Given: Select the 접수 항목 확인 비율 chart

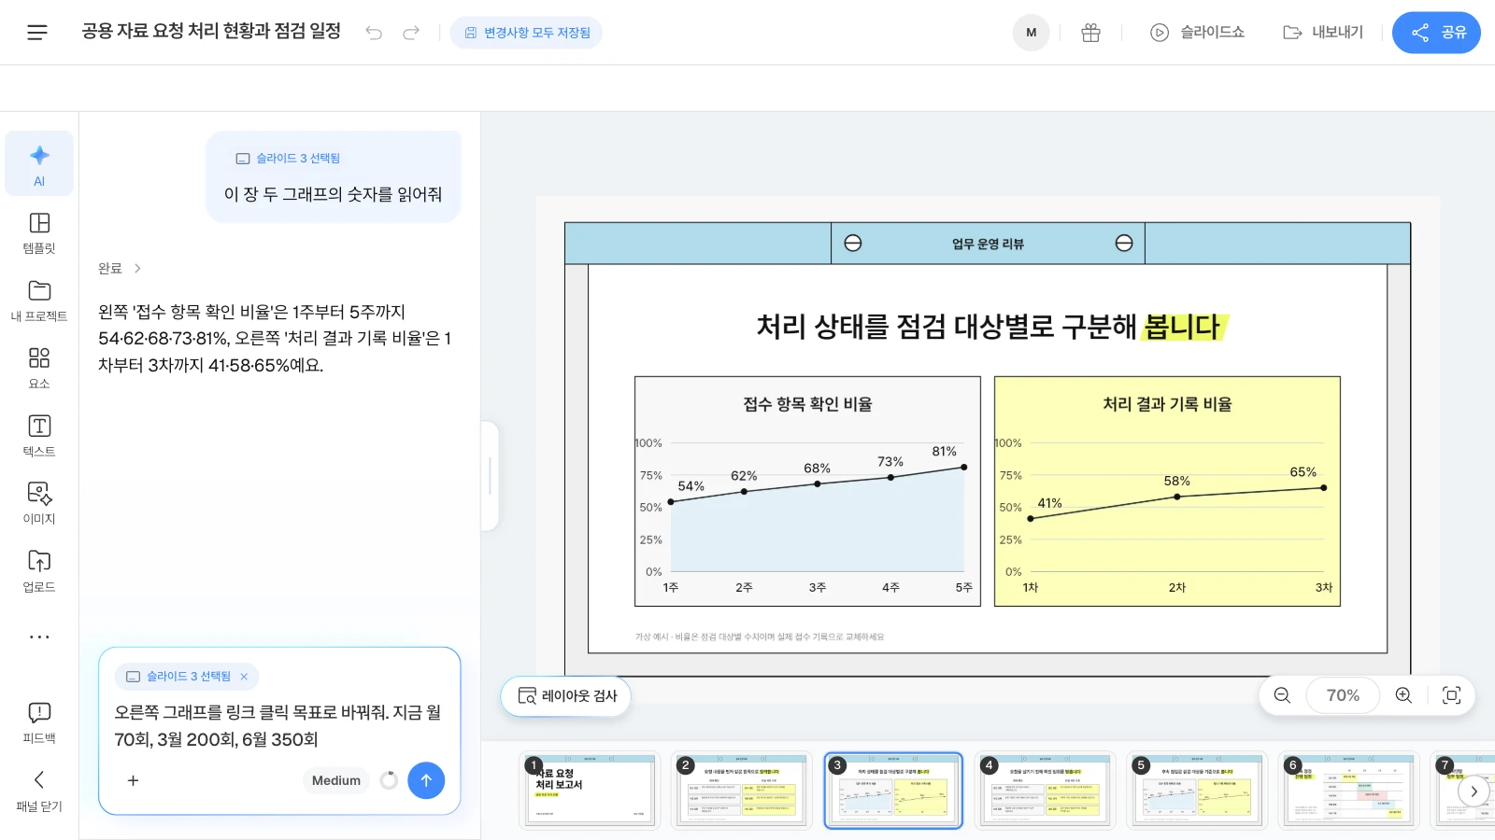Looking at the screenshot, I should (x=807, y=492).
